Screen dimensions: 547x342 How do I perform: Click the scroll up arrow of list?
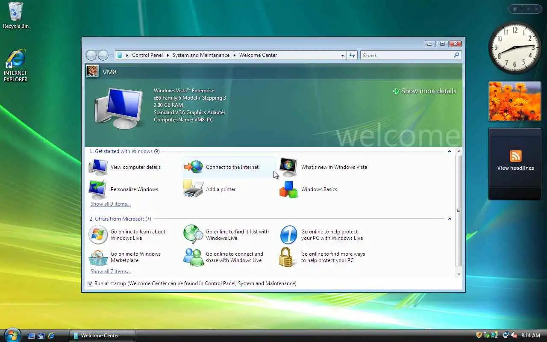coord(459,151)
